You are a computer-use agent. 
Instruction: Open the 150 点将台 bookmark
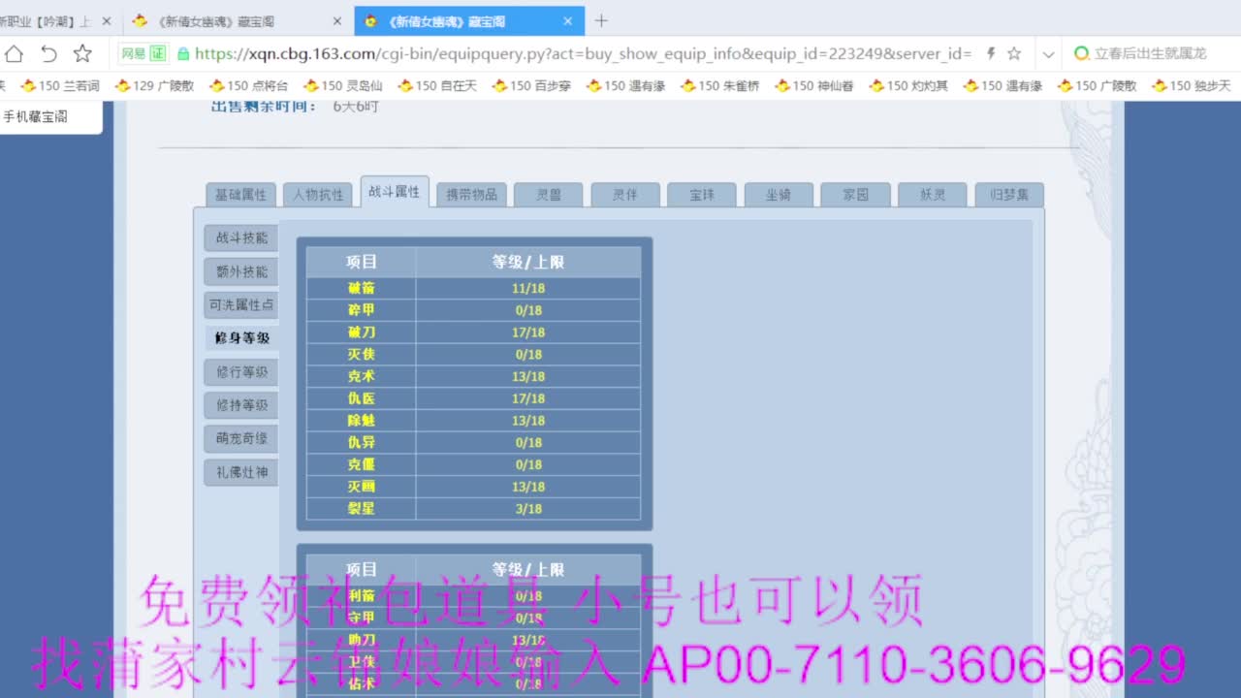(x=248, y=85)
